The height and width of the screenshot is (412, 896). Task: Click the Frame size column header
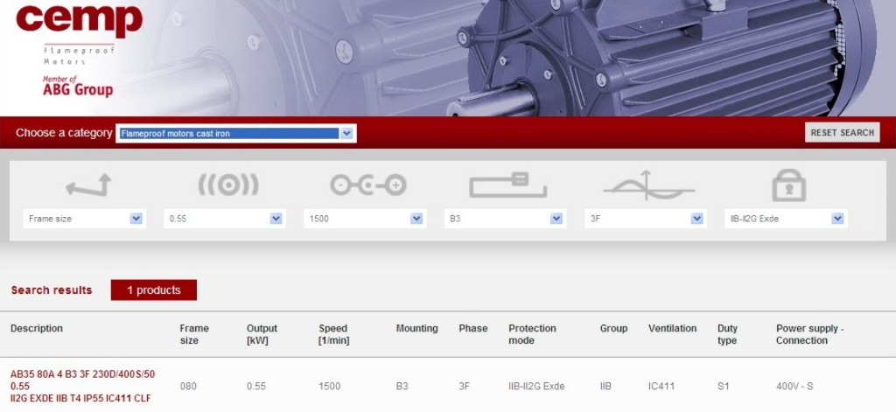click(194, 334)
